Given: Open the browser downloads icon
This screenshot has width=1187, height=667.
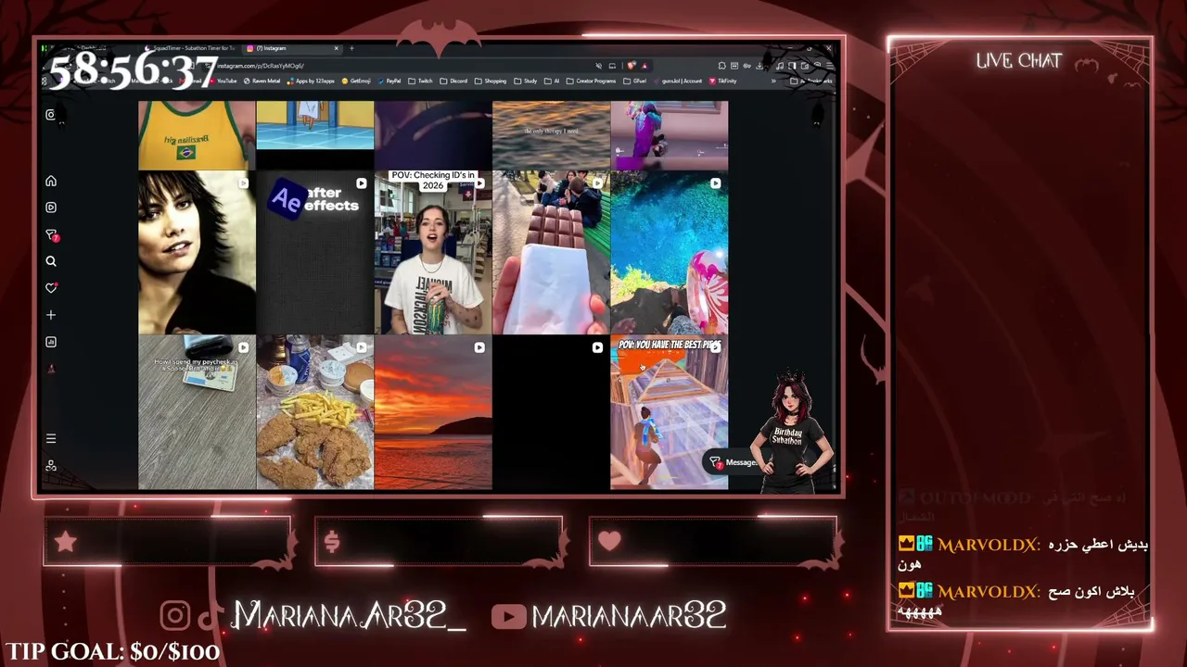Looking at the screenshot, I should 759,66.
